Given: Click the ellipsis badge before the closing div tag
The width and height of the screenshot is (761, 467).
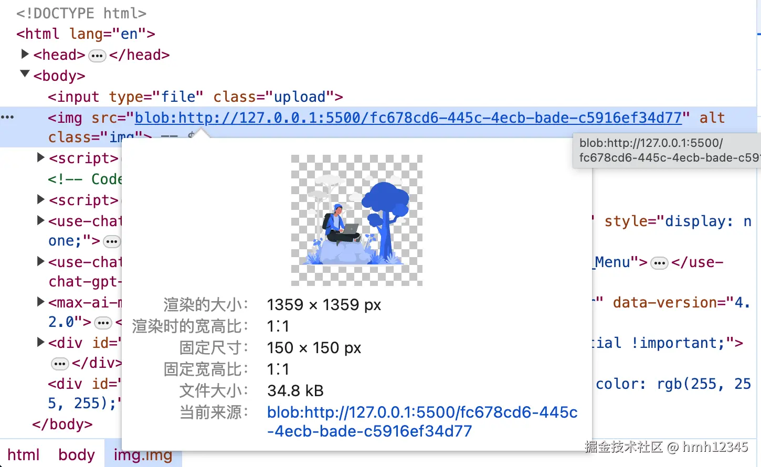Looking at the screenshot, I should (60, 364).
